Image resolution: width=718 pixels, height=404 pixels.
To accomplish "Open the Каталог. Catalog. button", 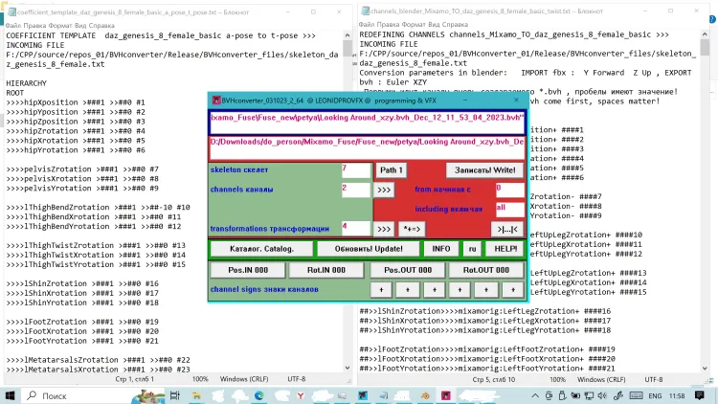I will pos(261,249).
